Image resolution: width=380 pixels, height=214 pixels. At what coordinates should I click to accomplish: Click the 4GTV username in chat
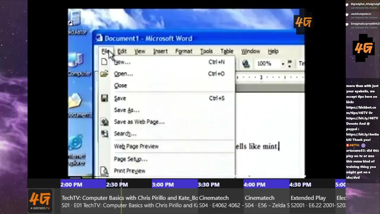tap(354, 145)
